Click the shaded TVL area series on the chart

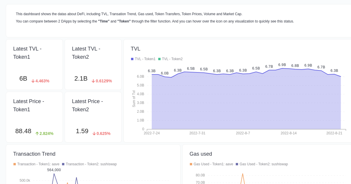pos(246,102)
